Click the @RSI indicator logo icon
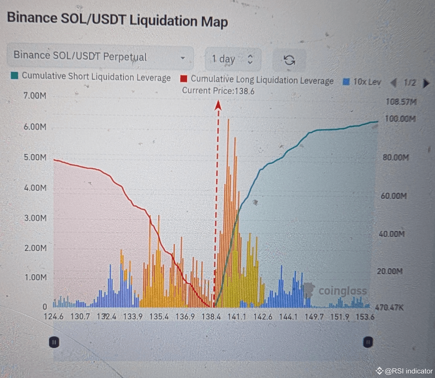This screenshot has height=378, width=435. coord(379,371)
